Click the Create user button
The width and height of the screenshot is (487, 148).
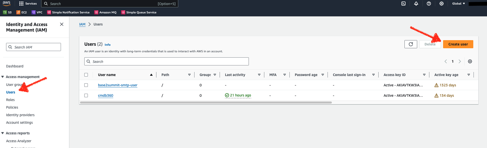(x=458, y=44)
